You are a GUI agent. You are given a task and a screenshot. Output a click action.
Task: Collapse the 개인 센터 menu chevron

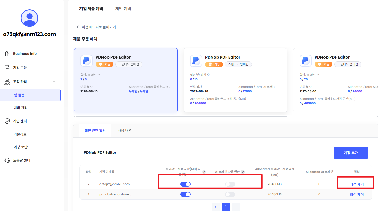54,121
